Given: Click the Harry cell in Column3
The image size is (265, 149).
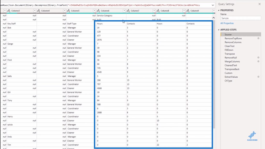Looking at the screenshot, I should click(22, 117).
